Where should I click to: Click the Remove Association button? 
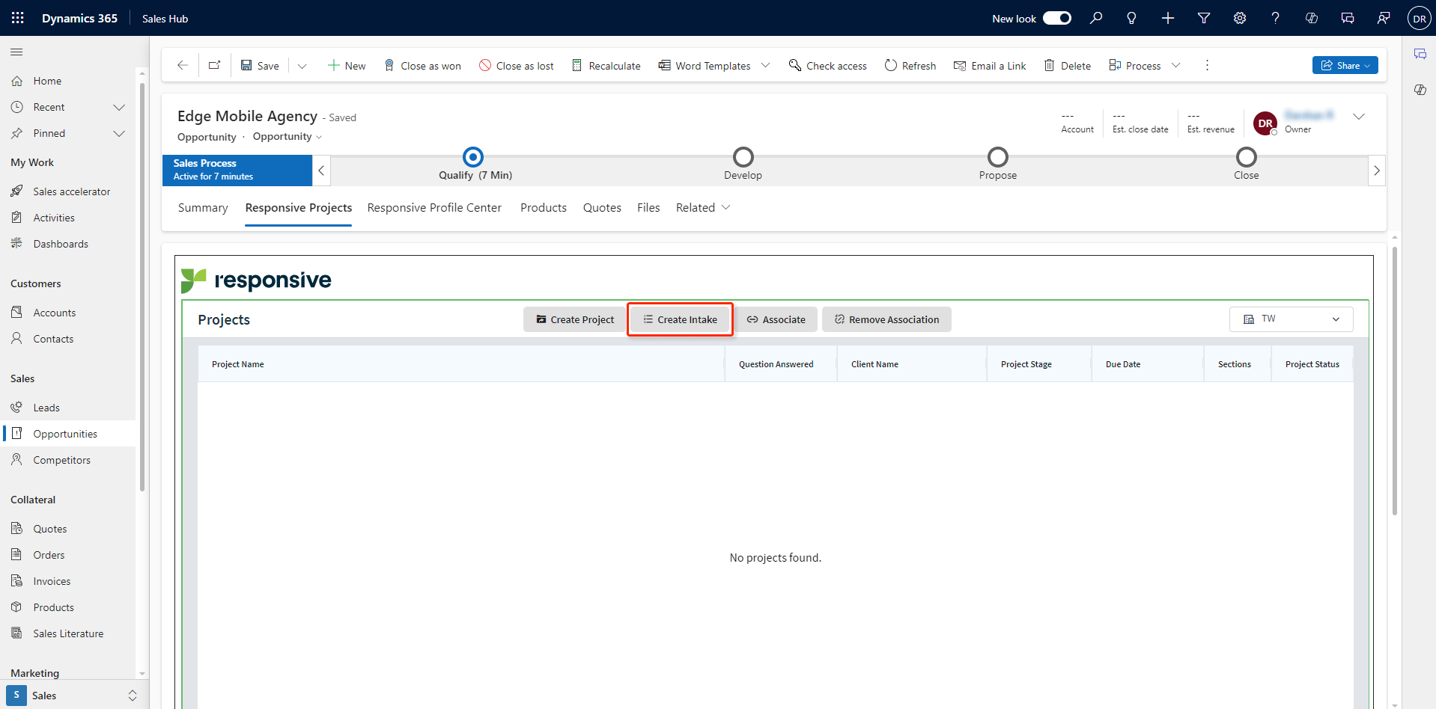[x=886, y=319]
